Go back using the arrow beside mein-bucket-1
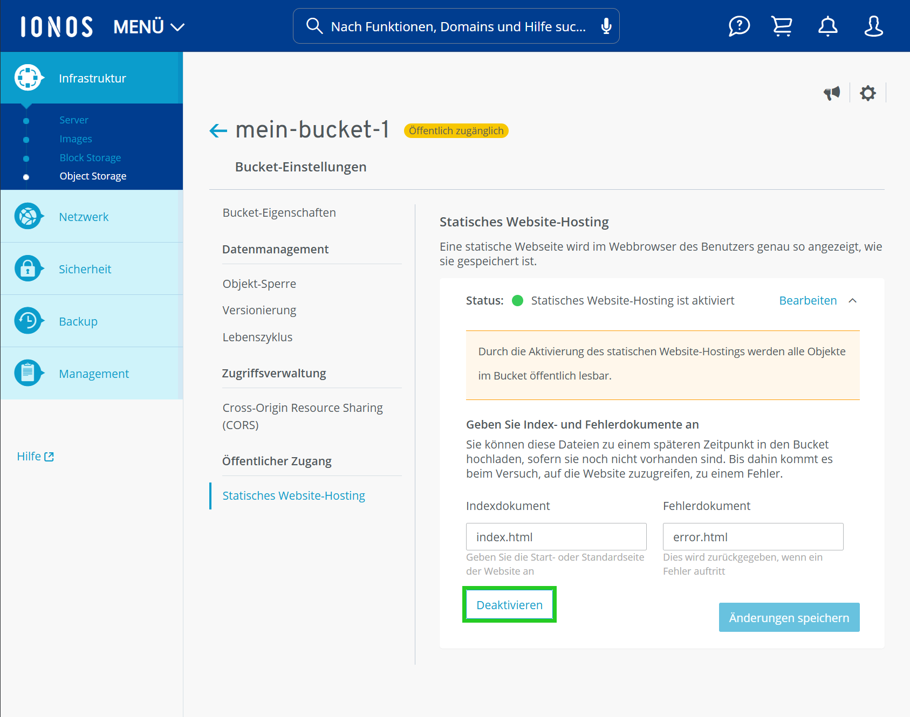The height and width of the screenshot is (717, 910). click(217, 130)
